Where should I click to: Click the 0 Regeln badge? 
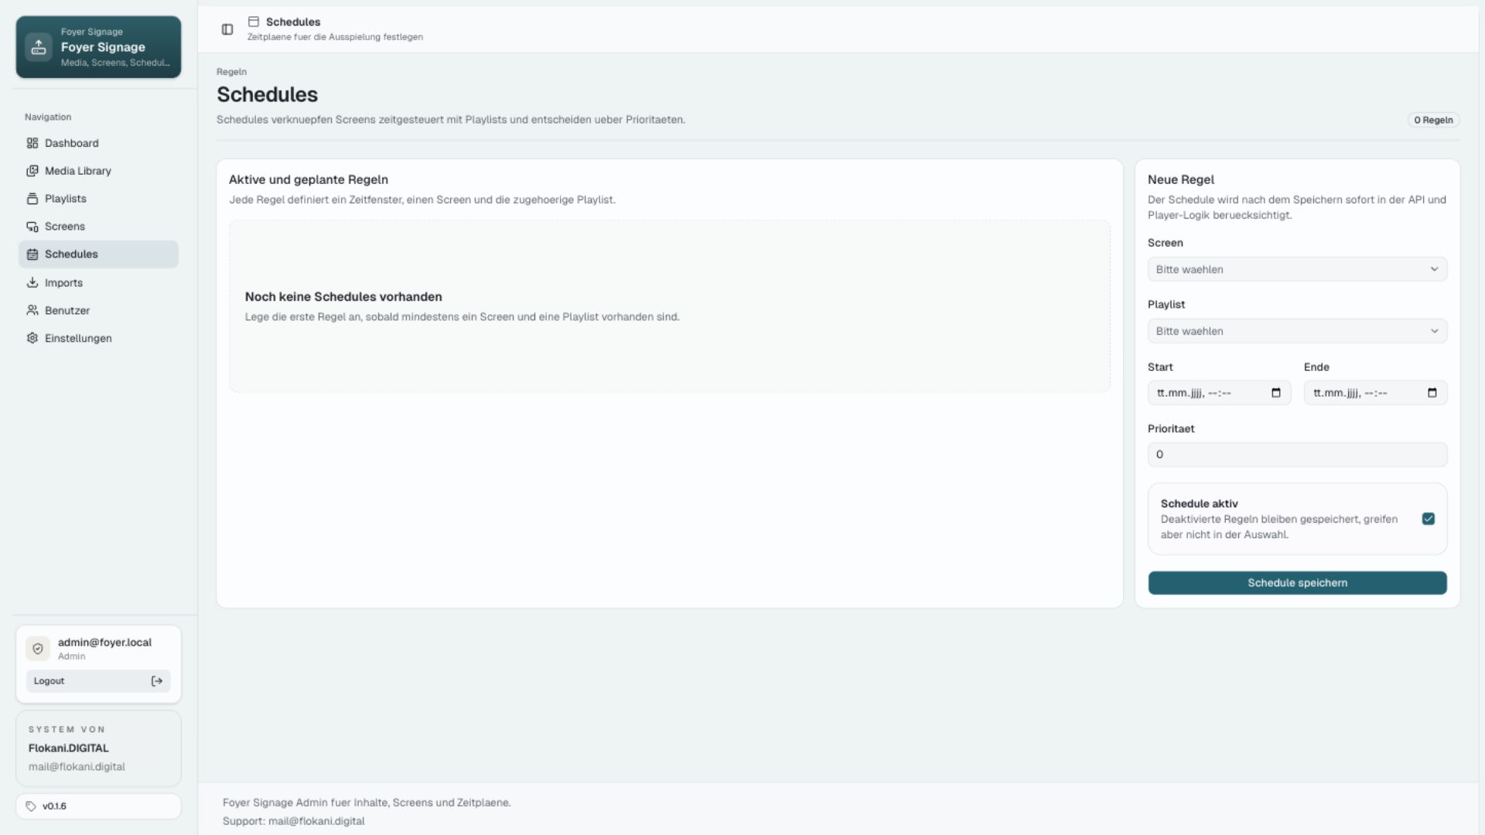(1433, 120)
